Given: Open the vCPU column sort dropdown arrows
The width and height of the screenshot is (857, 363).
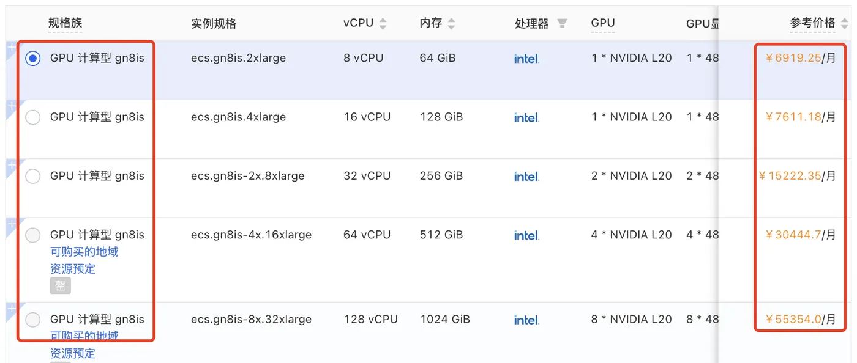Looking at the screenshot, I should click(x=383, y=23).
